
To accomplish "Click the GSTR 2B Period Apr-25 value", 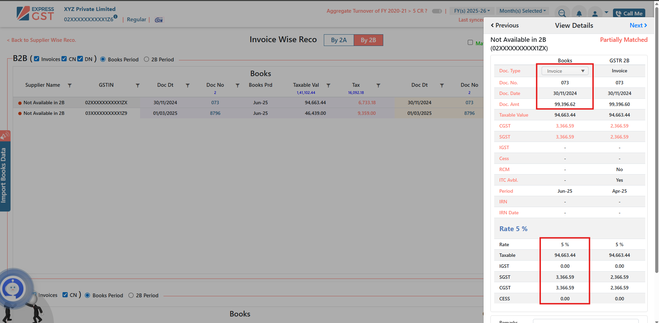I will click(619, 191).
